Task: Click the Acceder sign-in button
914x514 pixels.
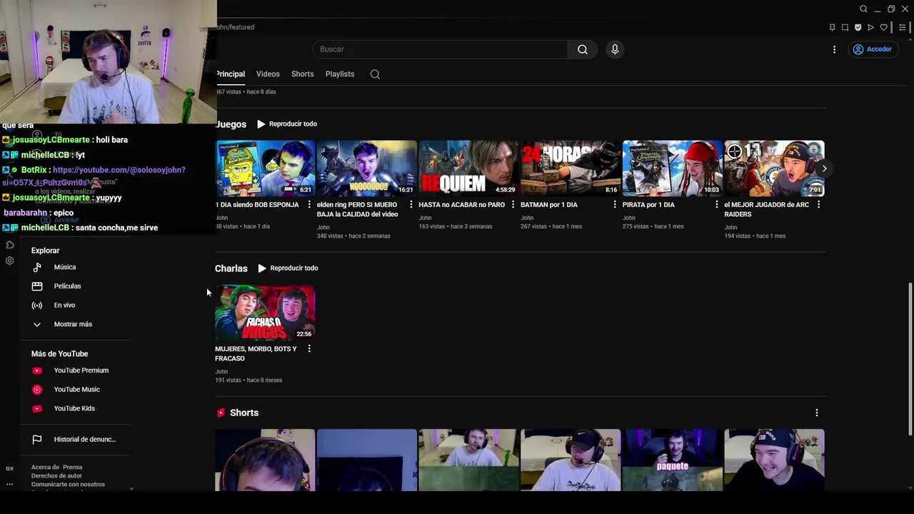Action: (x=872, y=49)
